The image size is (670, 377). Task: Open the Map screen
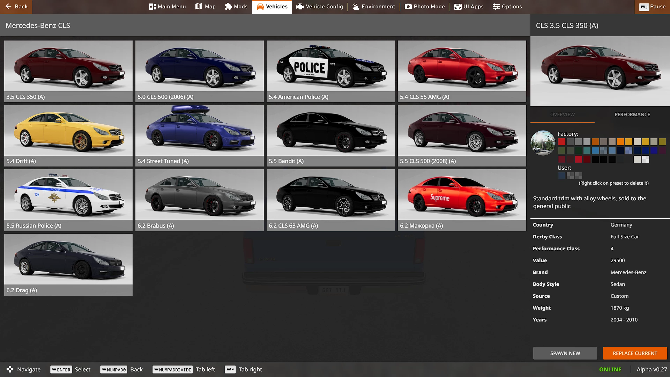pyautogui.click(x=205, y=6)
